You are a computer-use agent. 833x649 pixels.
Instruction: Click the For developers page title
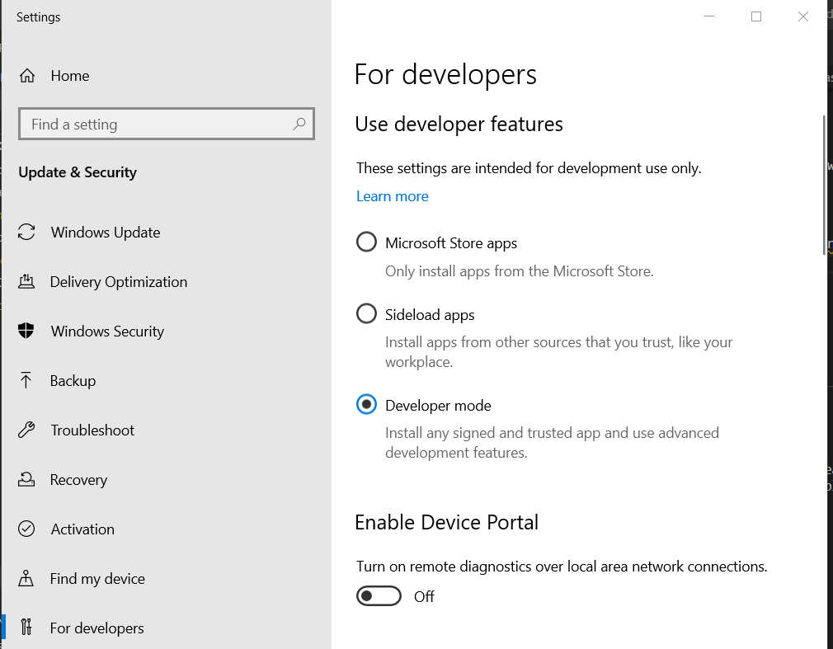click(x=445, y=75)
